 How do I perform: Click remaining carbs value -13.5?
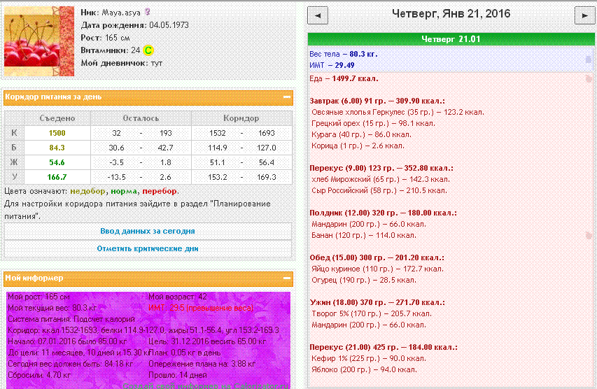tap(116, 178)
